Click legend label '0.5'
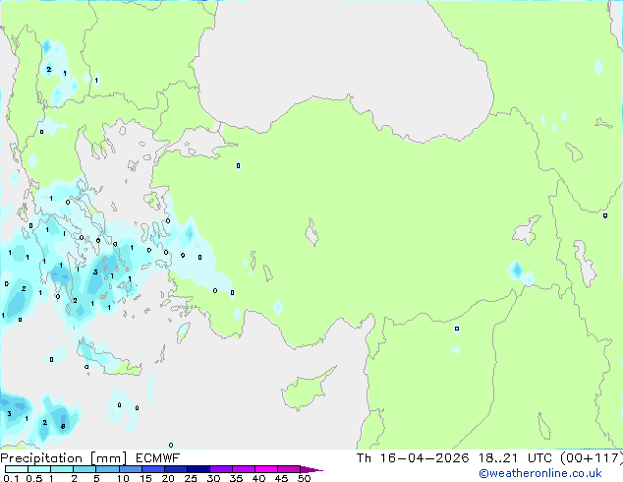The image size is (623, 482). [33, 478]
